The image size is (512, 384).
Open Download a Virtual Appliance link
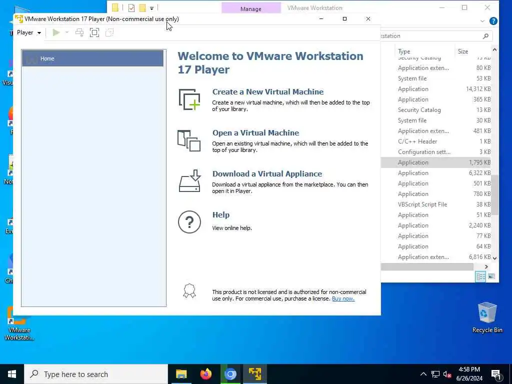[267, 173]
